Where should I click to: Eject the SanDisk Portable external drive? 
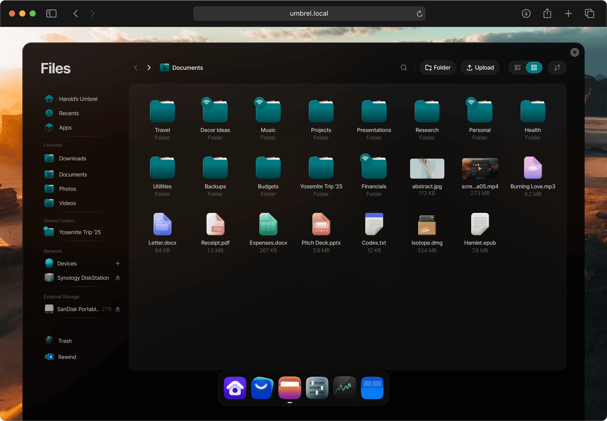click(x=118, y=309)
